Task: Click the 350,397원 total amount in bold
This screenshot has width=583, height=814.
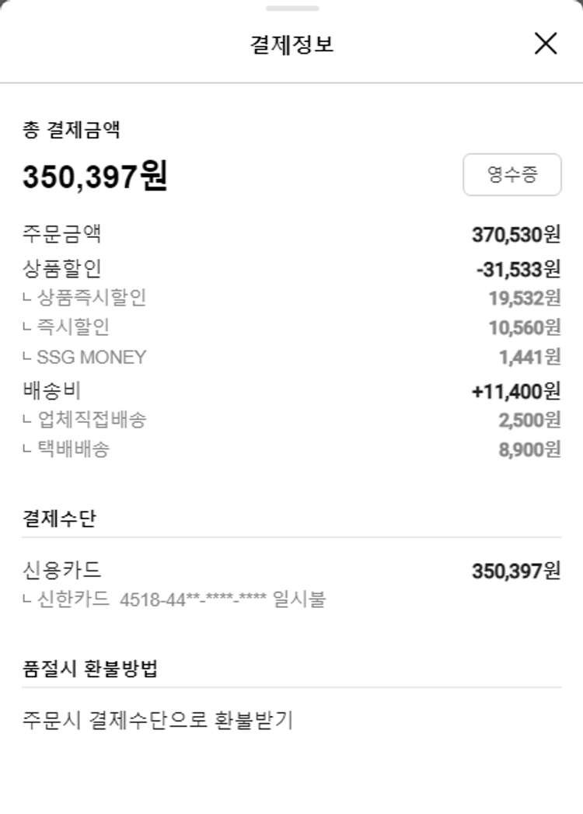Action: coord(95,176)
